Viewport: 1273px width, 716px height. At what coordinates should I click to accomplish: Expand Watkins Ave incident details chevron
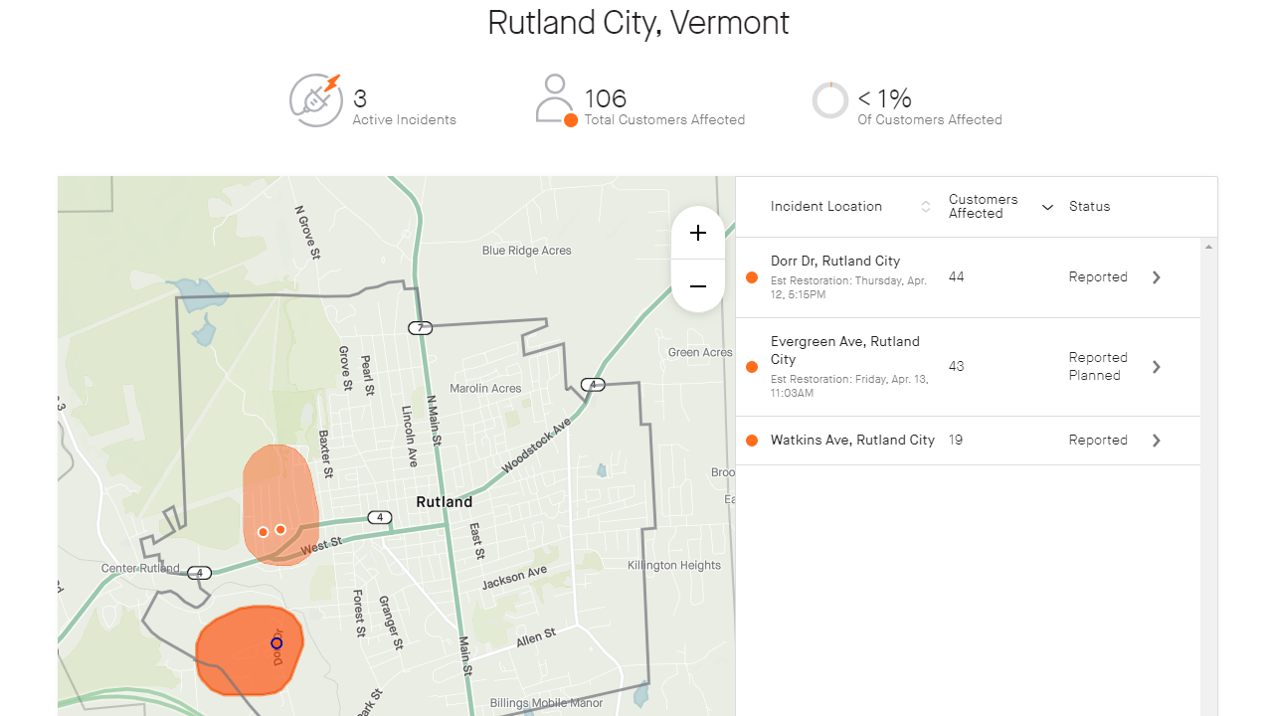[1157, 441]
